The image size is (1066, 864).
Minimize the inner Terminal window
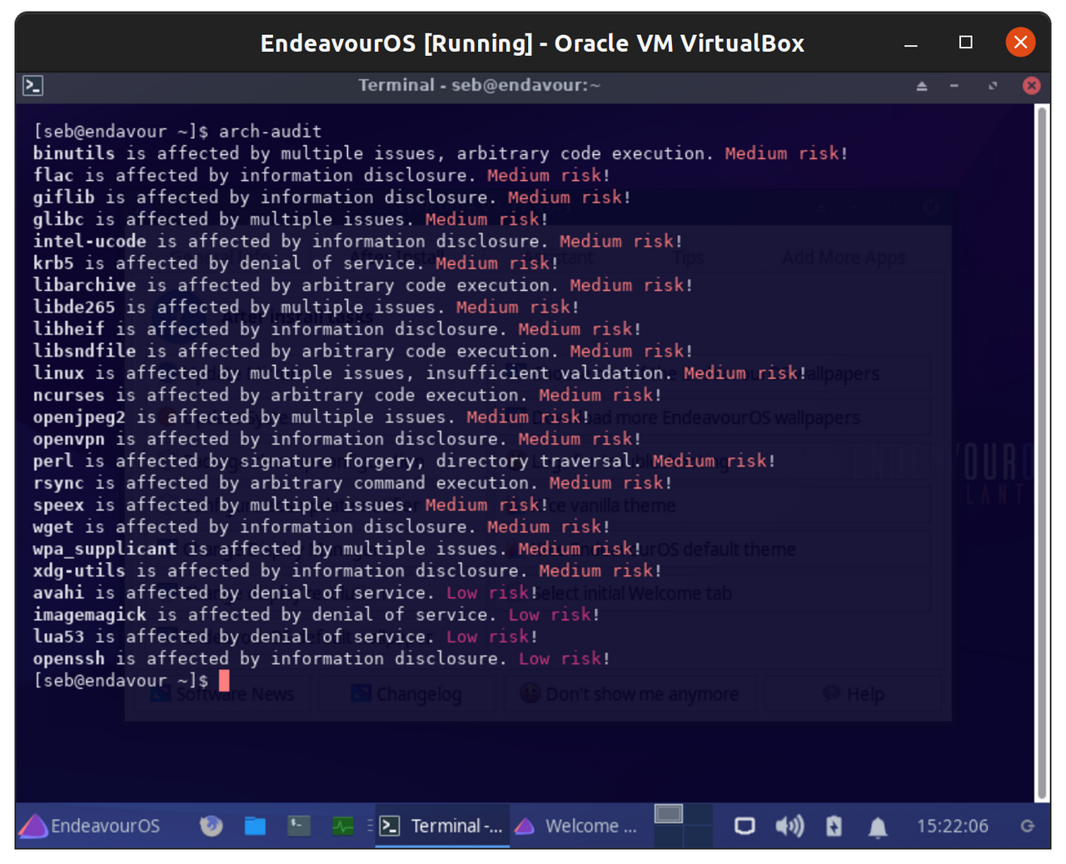point(954,86)
